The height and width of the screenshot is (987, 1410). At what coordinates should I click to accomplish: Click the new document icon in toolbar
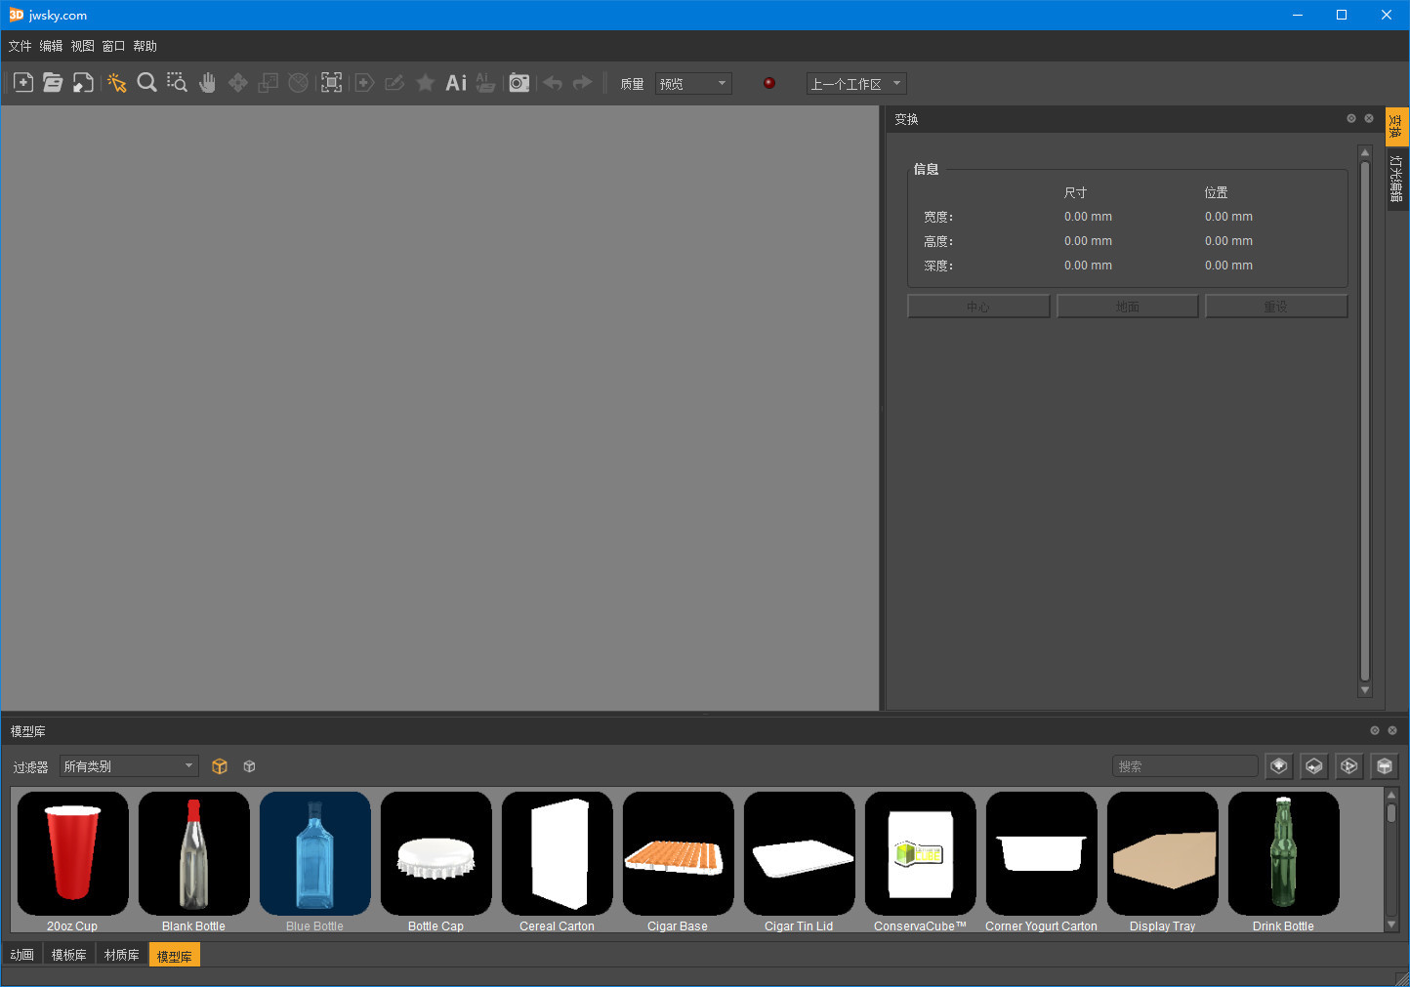[23, 83]
